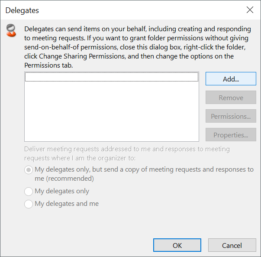The width and height of the screenshot is (261, 257).
Task: Click the empty white area of delegates list
Action: (112, 111)
